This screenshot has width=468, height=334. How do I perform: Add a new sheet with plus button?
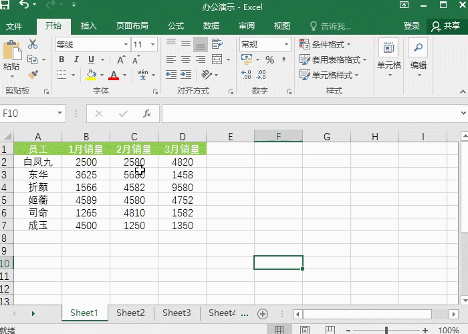pyautogui.click(x=263, y=314)
